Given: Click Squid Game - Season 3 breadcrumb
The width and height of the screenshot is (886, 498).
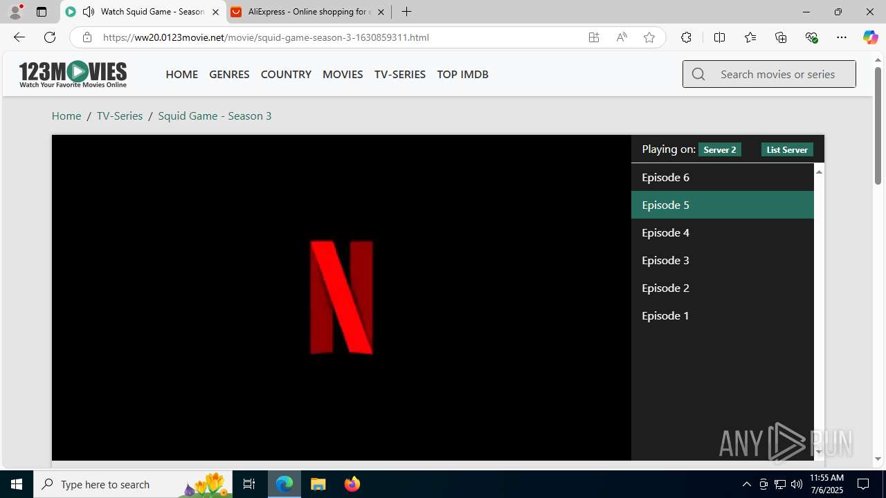Looking at the screenshot, I should click(x=215, y=116).
